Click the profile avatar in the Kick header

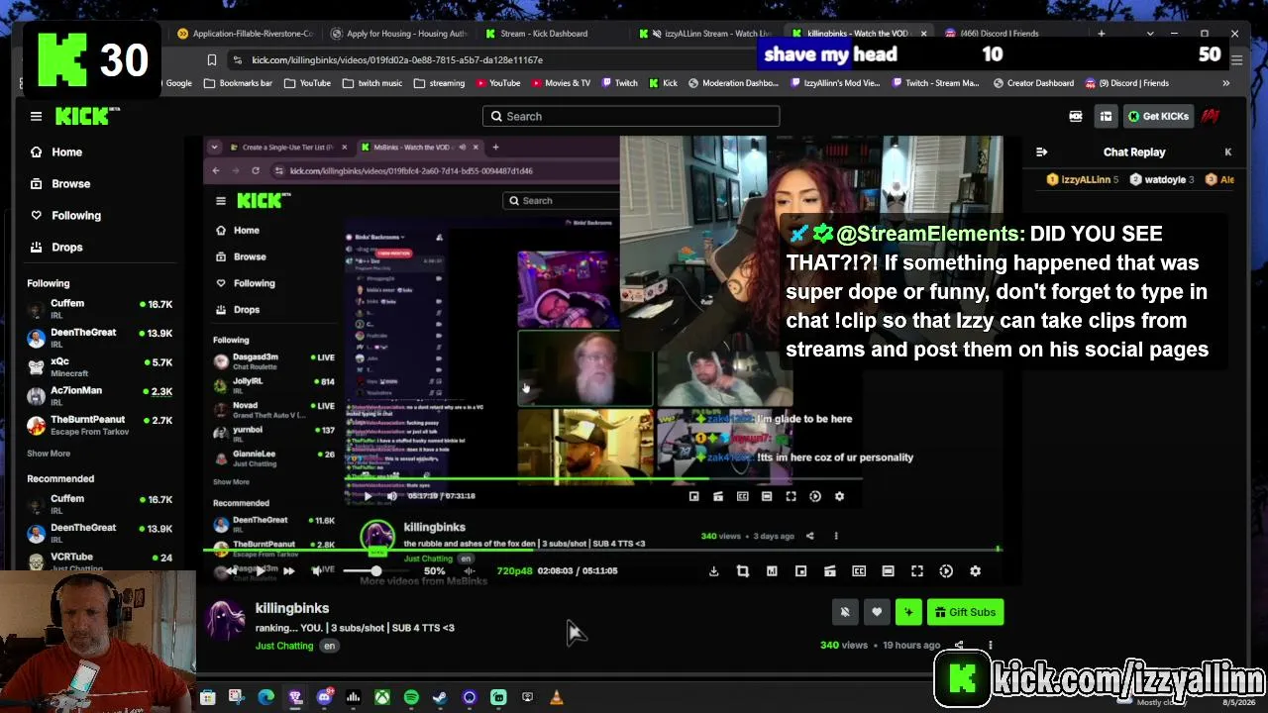click(1210, 116)
